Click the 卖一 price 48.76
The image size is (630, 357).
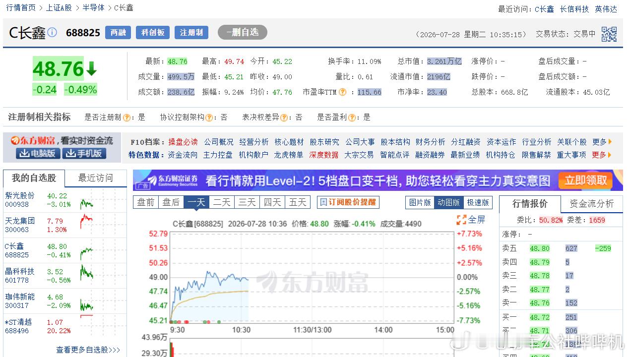[540, 303]
